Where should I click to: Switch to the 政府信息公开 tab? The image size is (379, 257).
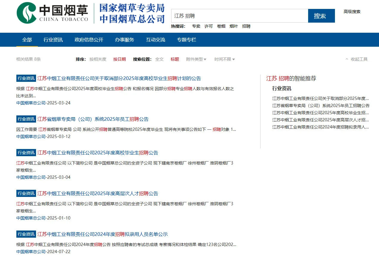point(89,40)
